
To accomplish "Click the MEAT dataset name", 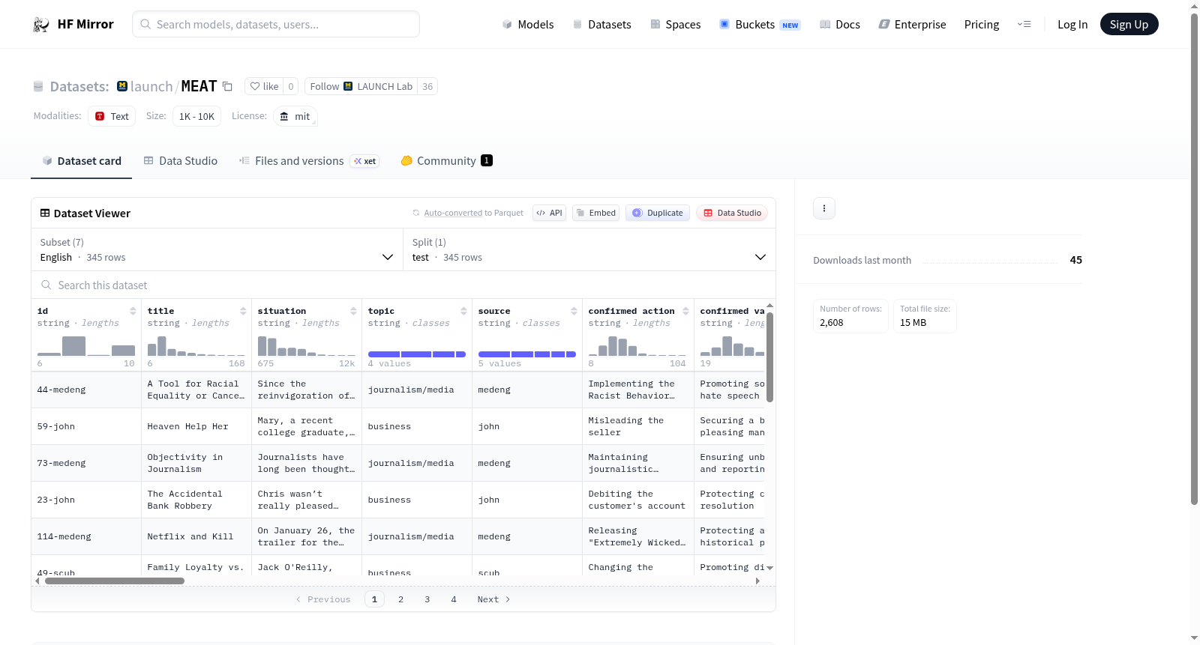I will click(199, 86).
